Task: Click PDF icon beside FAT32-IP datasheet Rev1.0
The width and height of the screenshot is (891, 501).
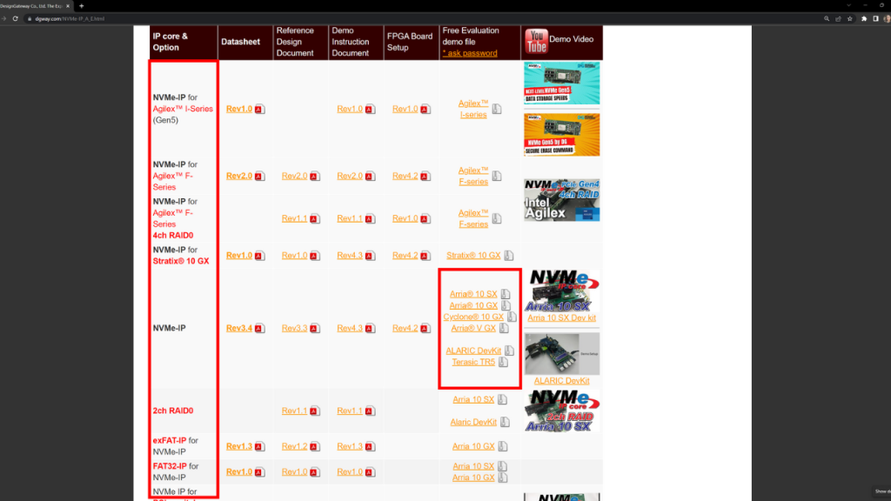Action: (x=259, y=472)
